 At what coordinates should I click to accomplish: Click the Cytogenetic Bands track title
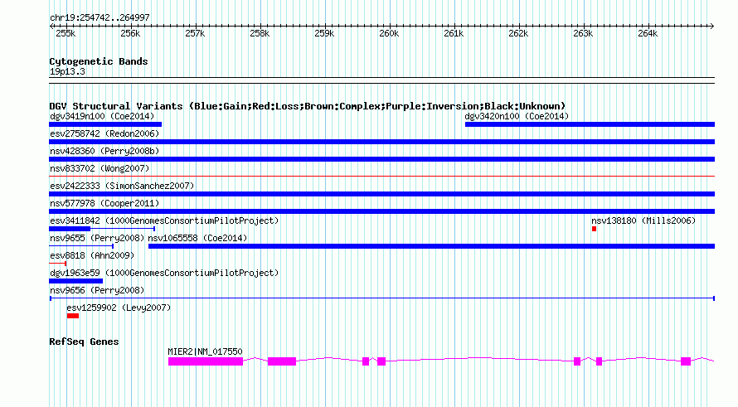point(99,61)
